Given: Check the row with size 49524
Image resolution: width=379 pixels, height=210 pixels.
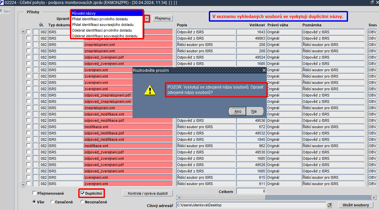Looking at the screenshot, I should pos(29,57).
